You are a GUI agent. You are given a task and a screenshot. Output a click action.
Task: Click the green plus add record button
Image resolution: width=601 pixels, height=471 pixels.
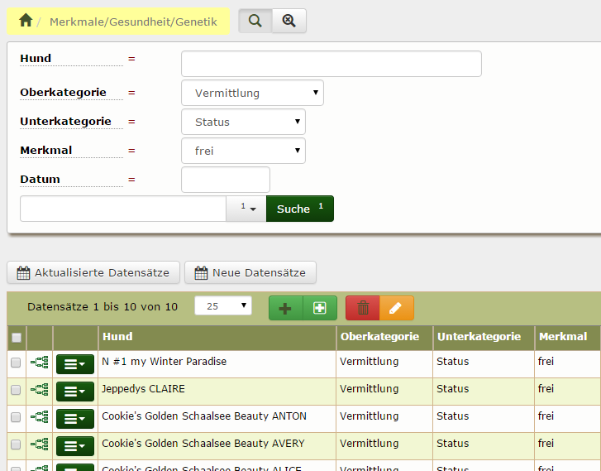(286, 308)
